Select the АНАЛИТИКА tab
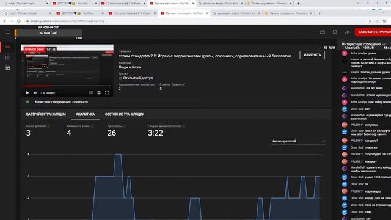Screen dimensions: 391x220 click(x=86, y=114)
